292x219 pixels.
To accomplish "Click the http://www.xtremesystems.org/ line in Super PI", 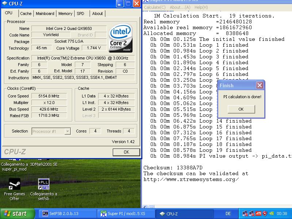I will coord(191,180).
